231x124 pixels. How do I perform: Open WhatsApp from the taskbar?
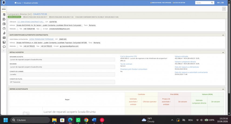point(78,120)
